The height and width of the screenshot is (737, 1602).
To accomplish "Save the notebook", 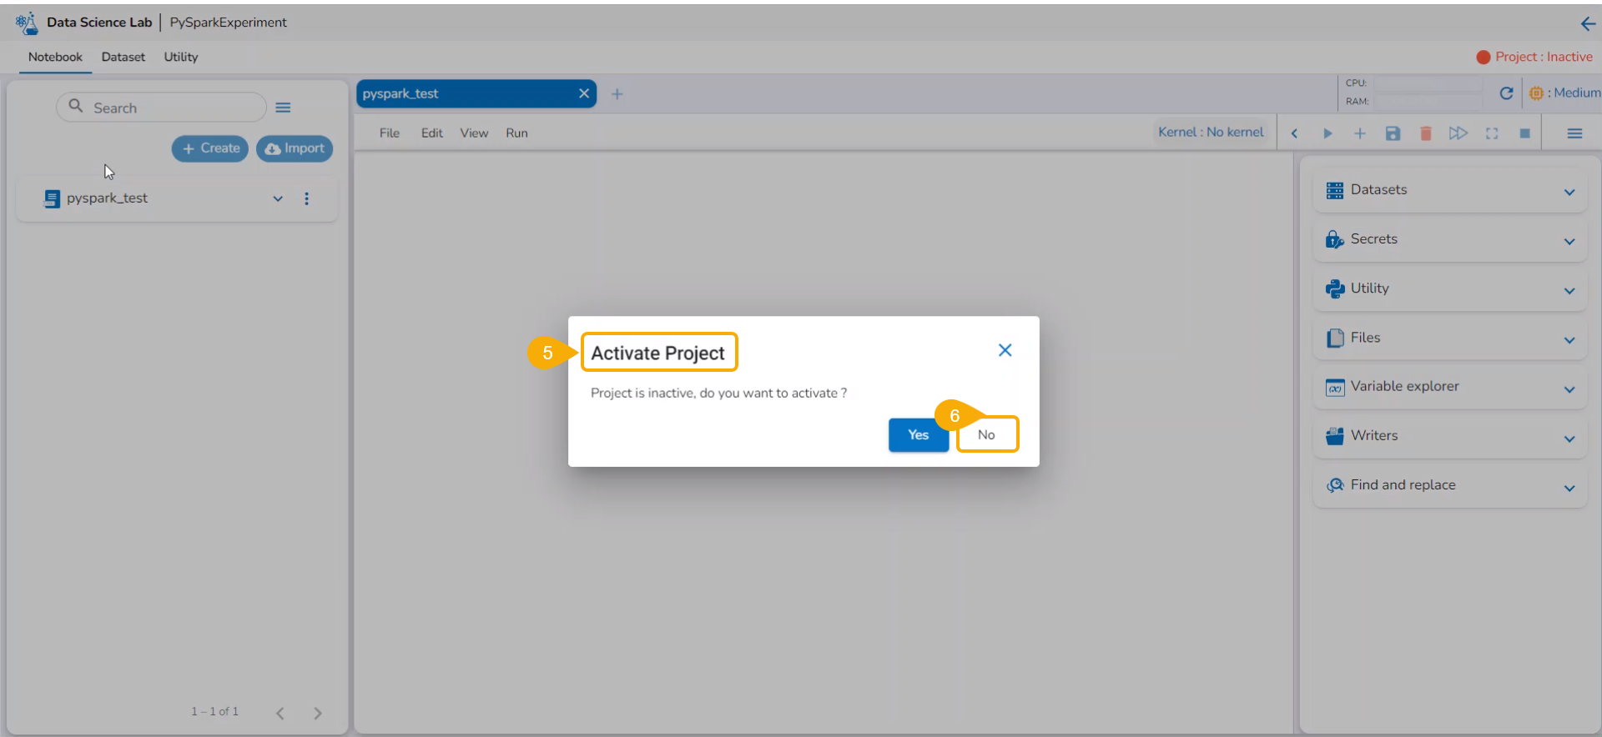I will click(1393, 133).
